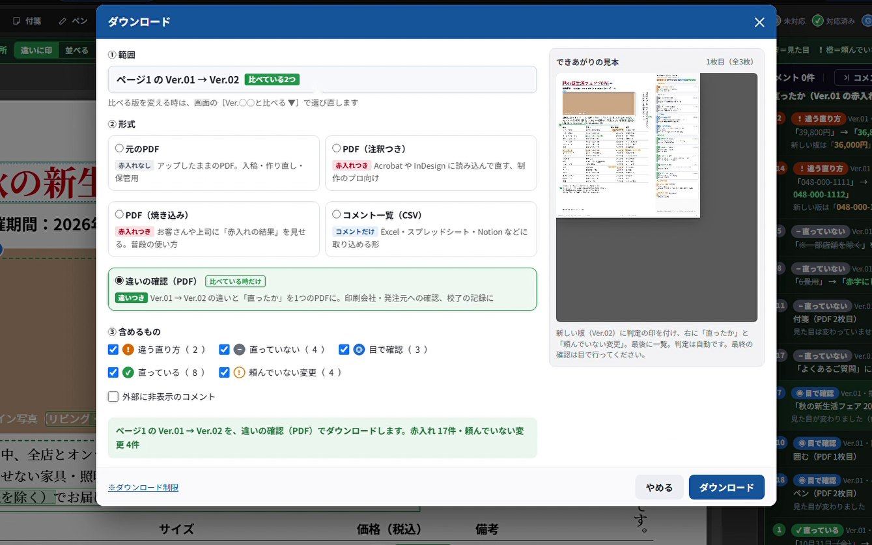This screenshot has height=545, width=872.
Task: Switch to the 違いに印 view tab
Action: pos(36,50)
